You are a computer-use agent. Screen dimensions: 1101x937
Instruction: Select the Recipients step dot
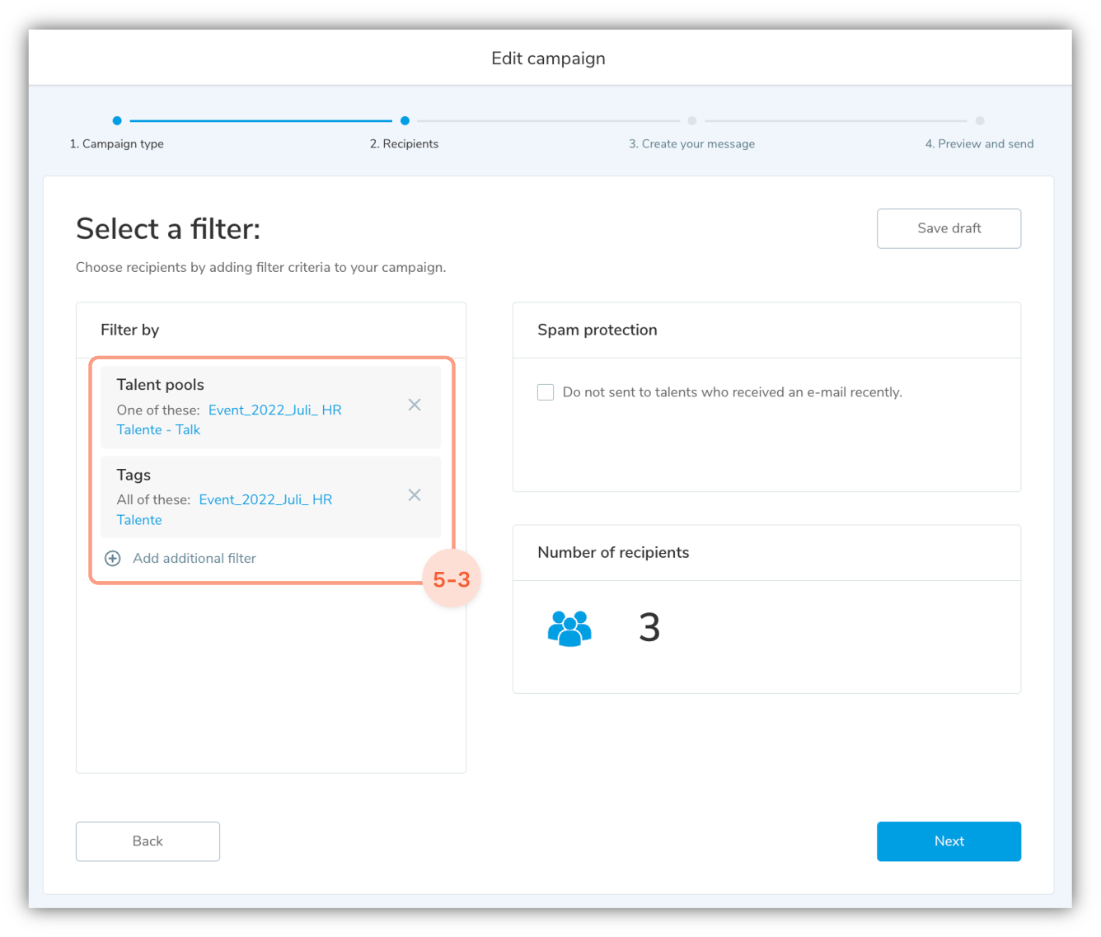pyautogui.click(x=405, y=121)
